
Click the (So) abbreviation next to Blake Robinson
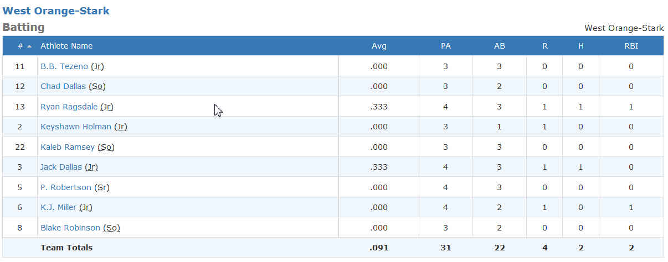[x=111, y=228]
